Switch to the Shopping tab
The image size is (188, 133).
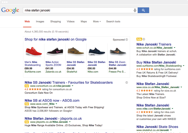[x=55, y=21]
